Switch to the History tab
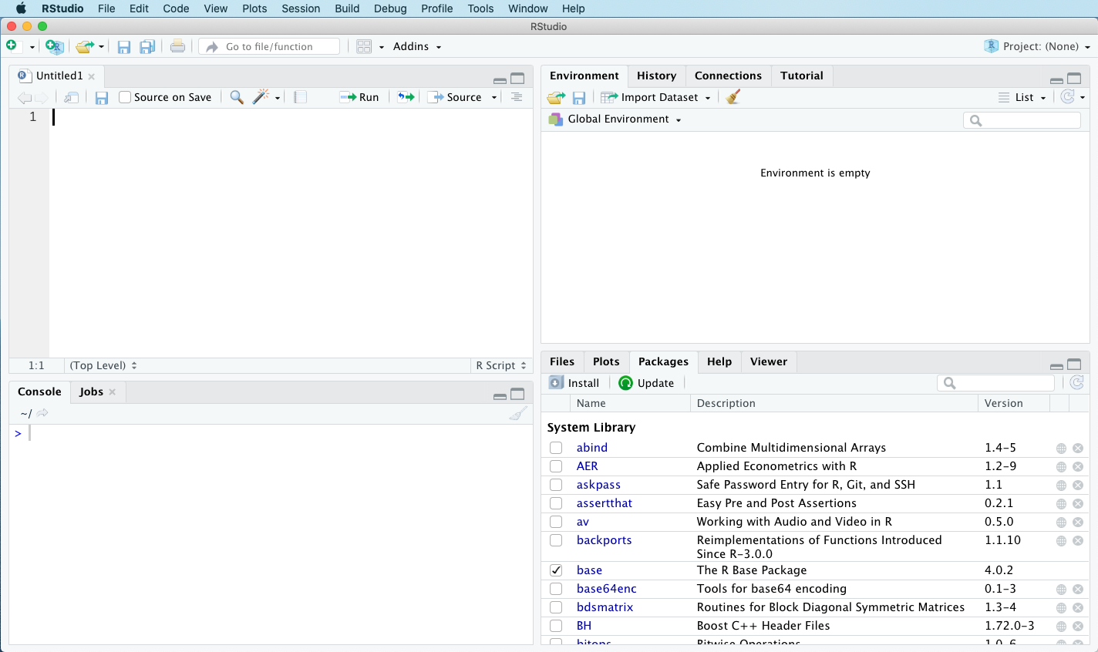This screenshot has width=1098, height=652. pyautogui.click(x=656, y=76)
